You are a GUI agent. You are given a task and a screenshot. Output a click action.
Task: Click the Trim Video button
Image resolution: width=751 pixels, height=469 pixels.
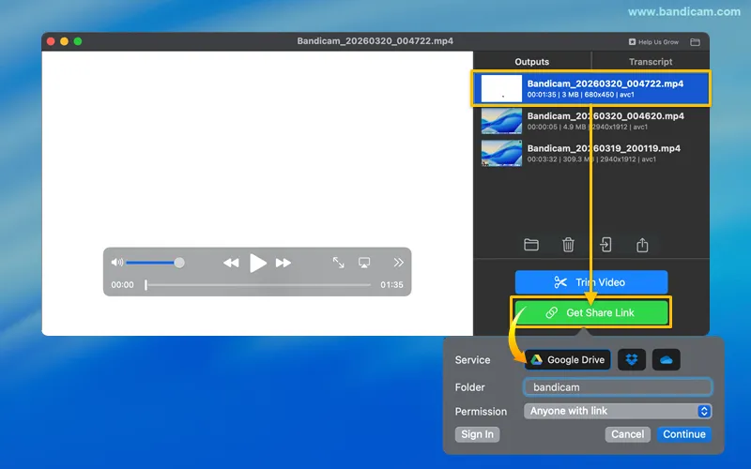pos(591,282)
